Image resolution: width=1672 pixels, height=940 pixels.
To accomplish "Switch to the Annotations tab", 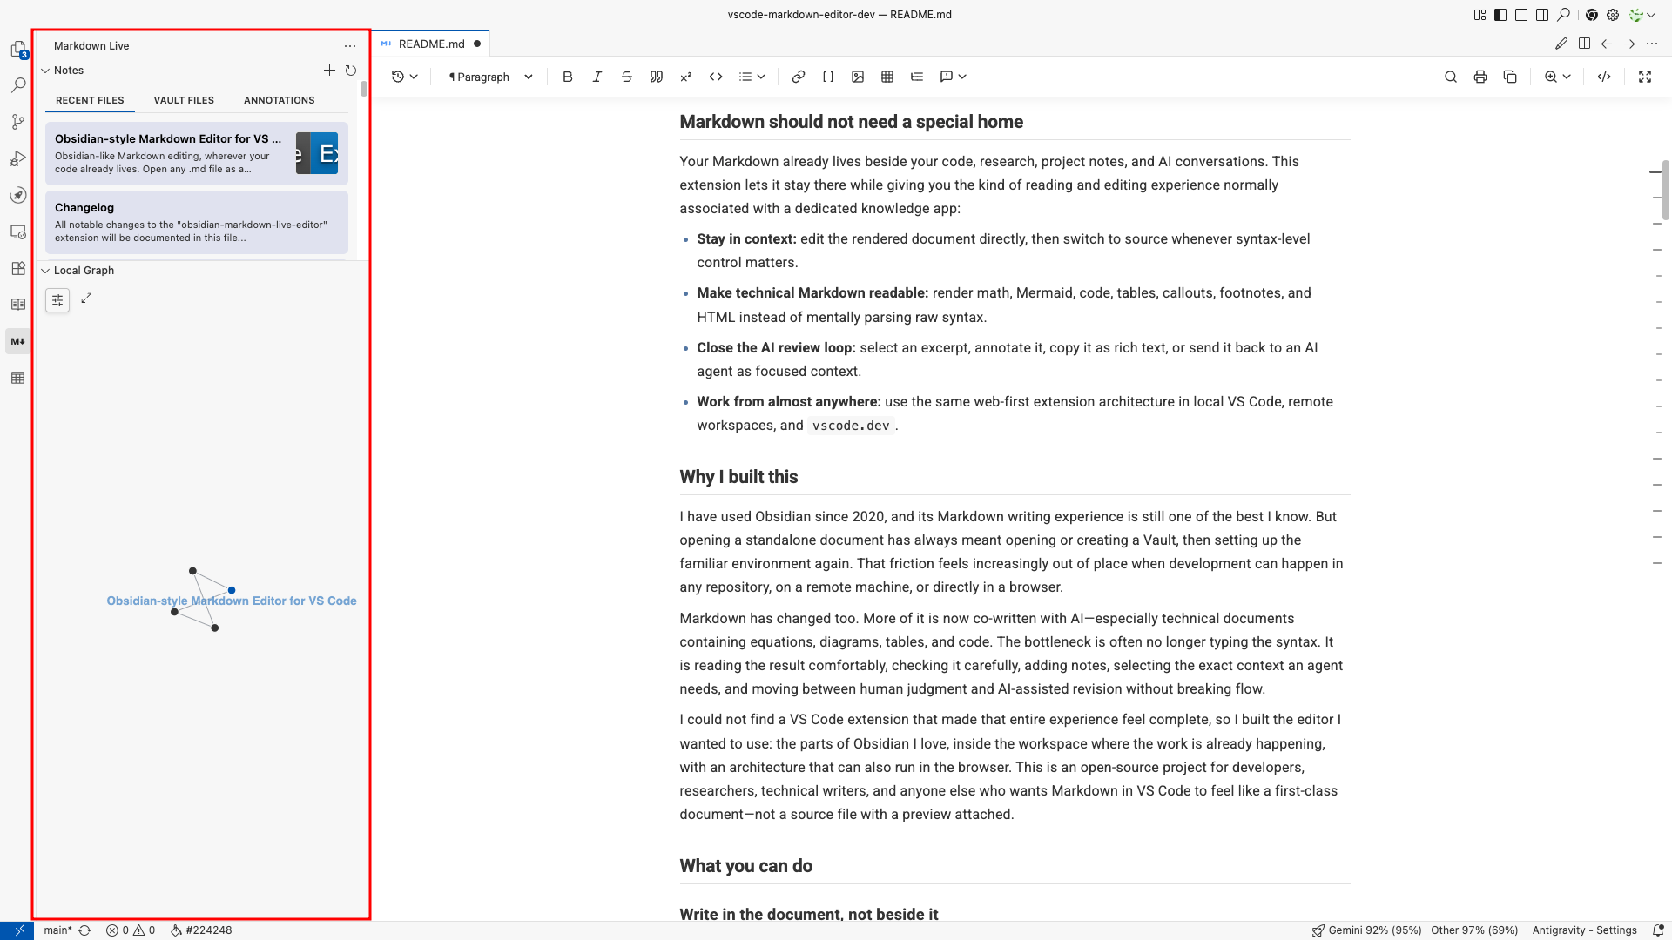I will coord(280,100).
